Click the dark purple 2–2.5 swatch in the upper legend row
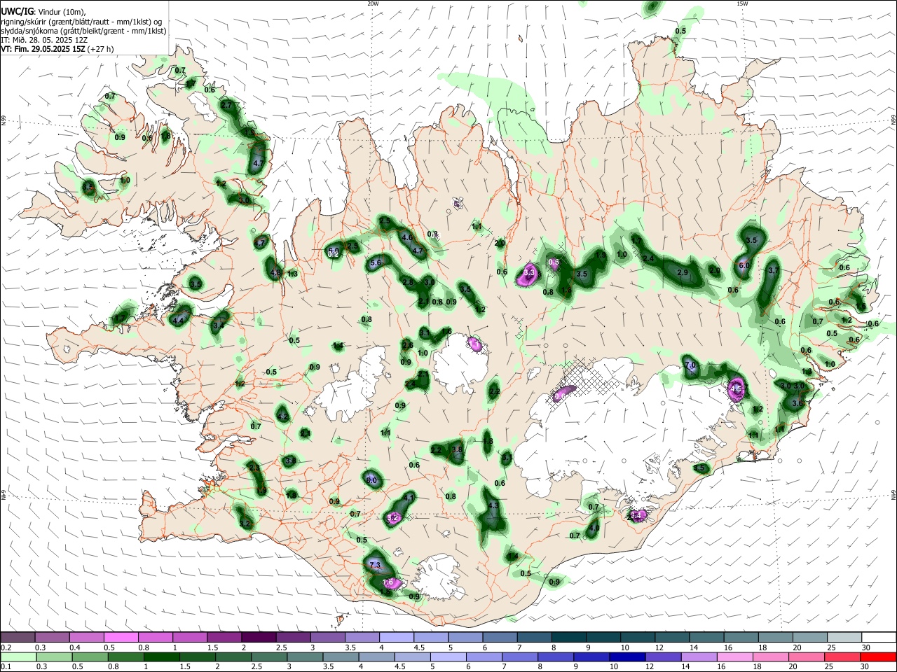 pos(259,637)
